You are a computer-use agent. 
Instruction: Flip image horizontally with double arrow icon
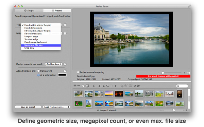pos(112,86)
